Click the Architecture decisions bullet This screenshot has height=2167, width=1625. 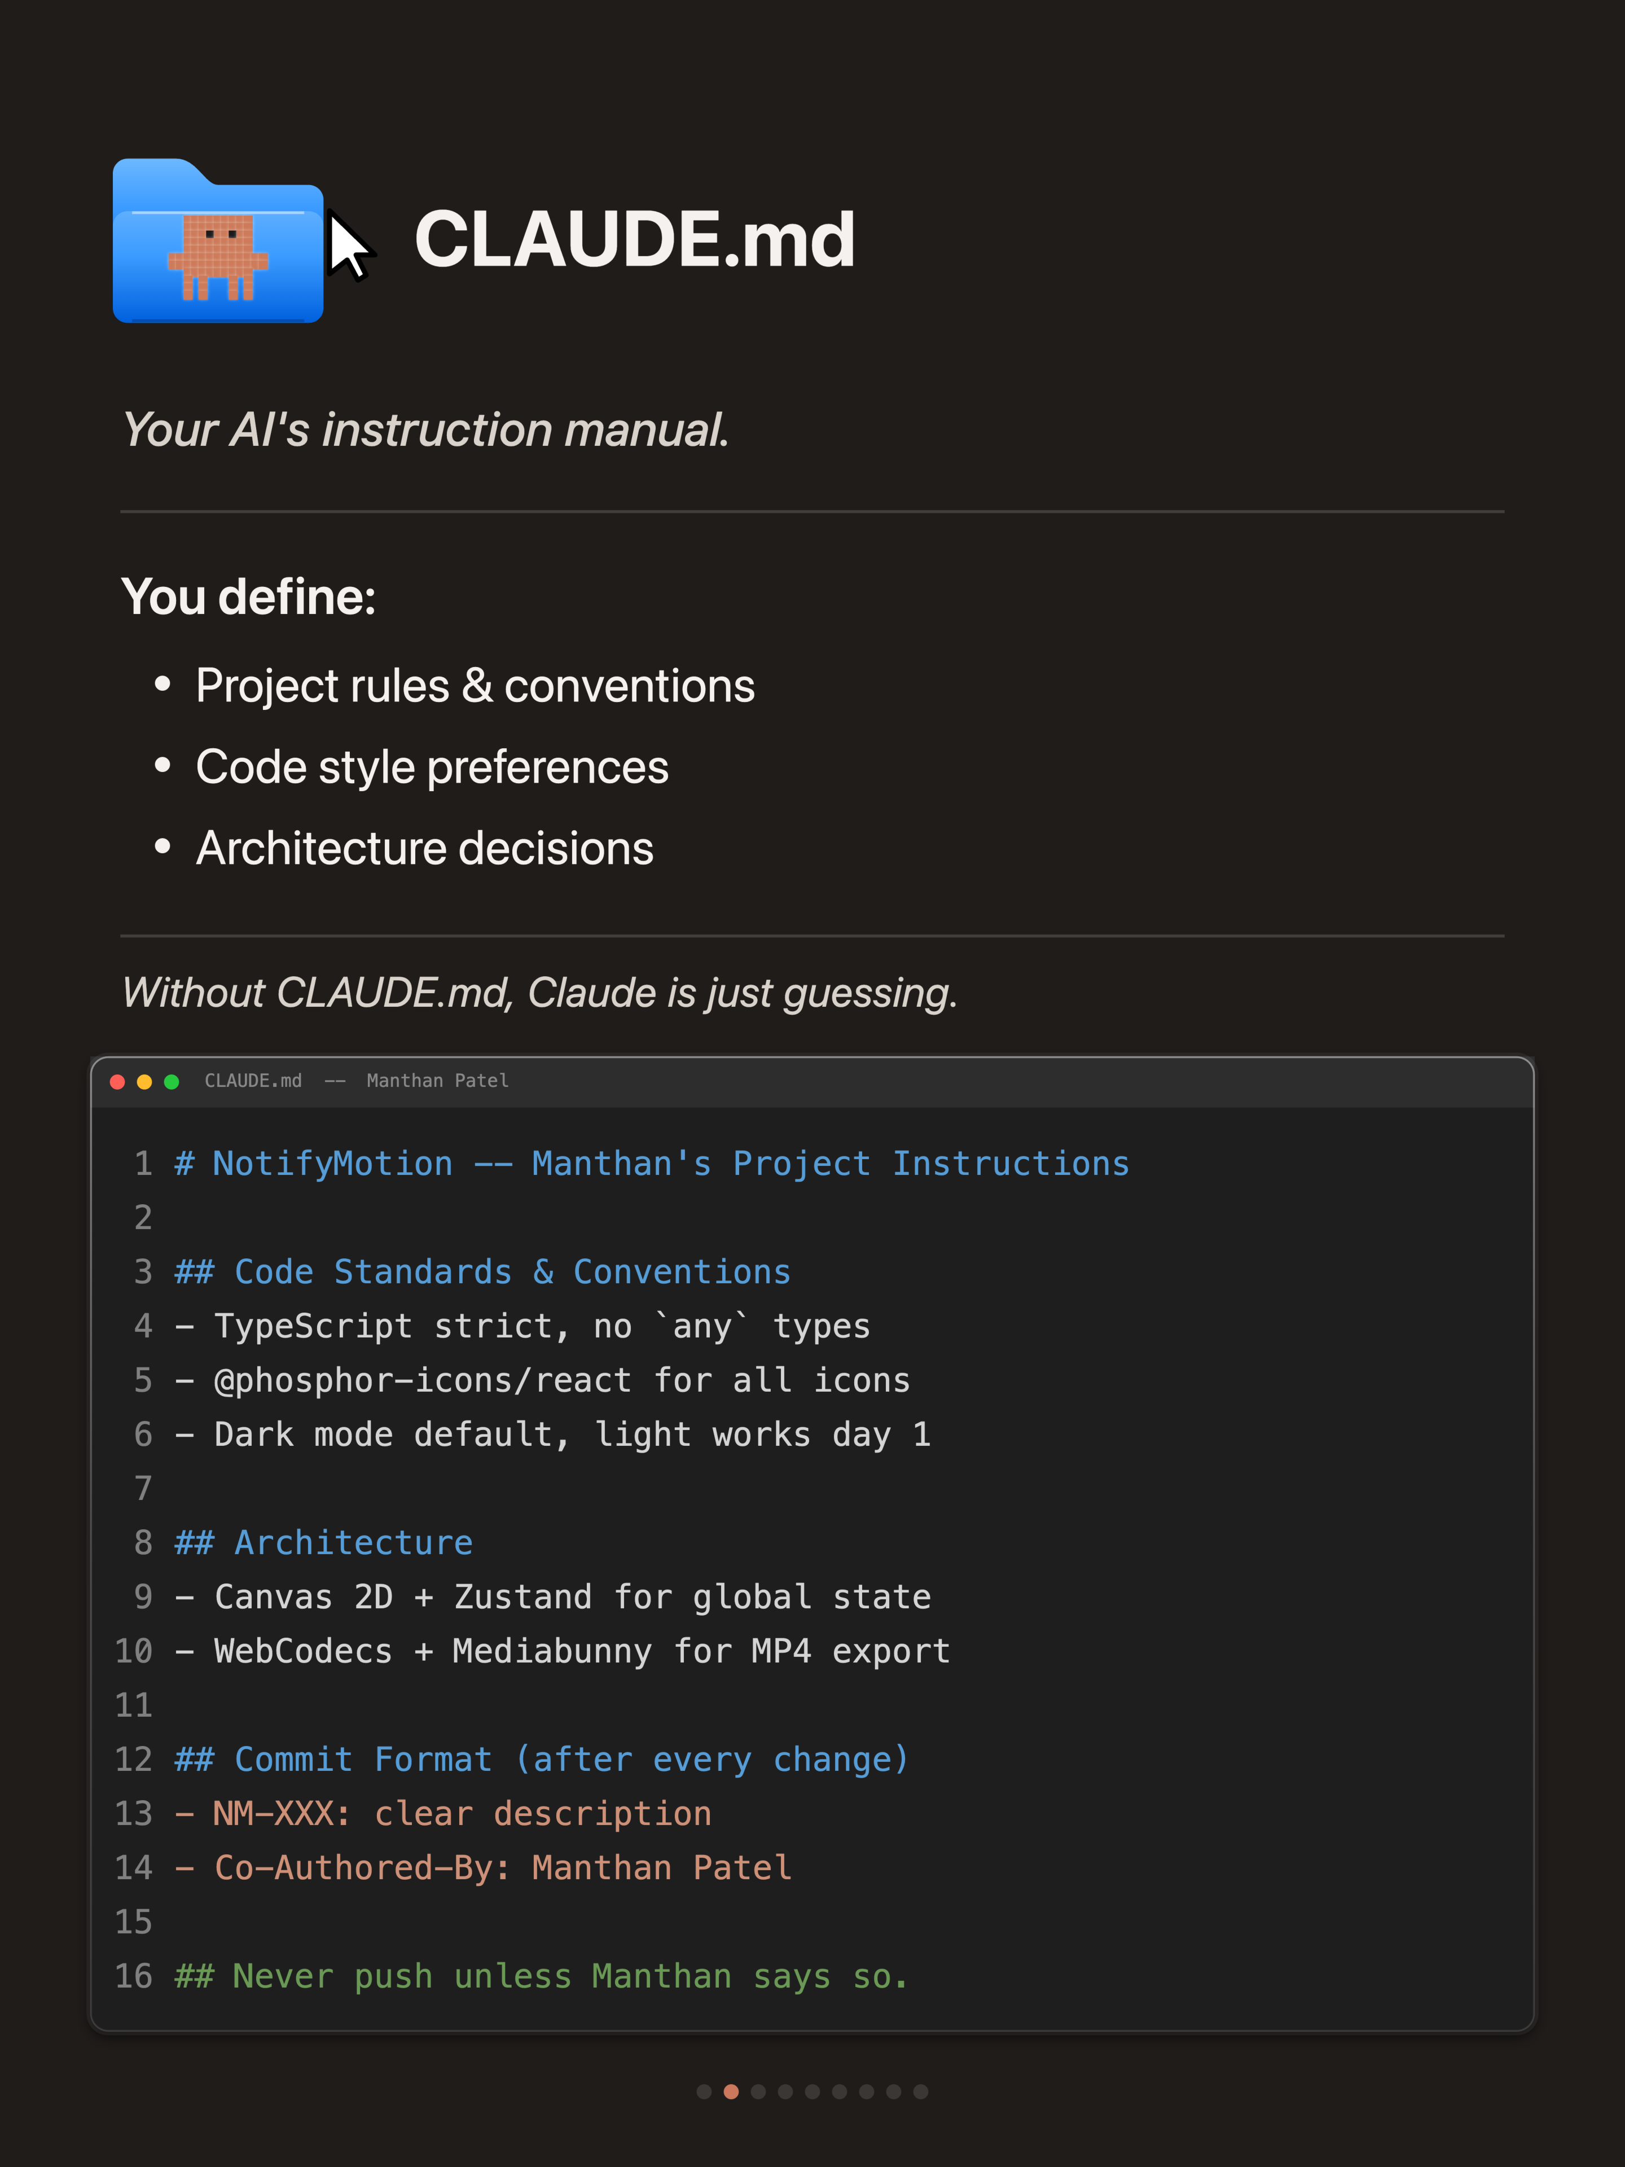click(424, 848)
